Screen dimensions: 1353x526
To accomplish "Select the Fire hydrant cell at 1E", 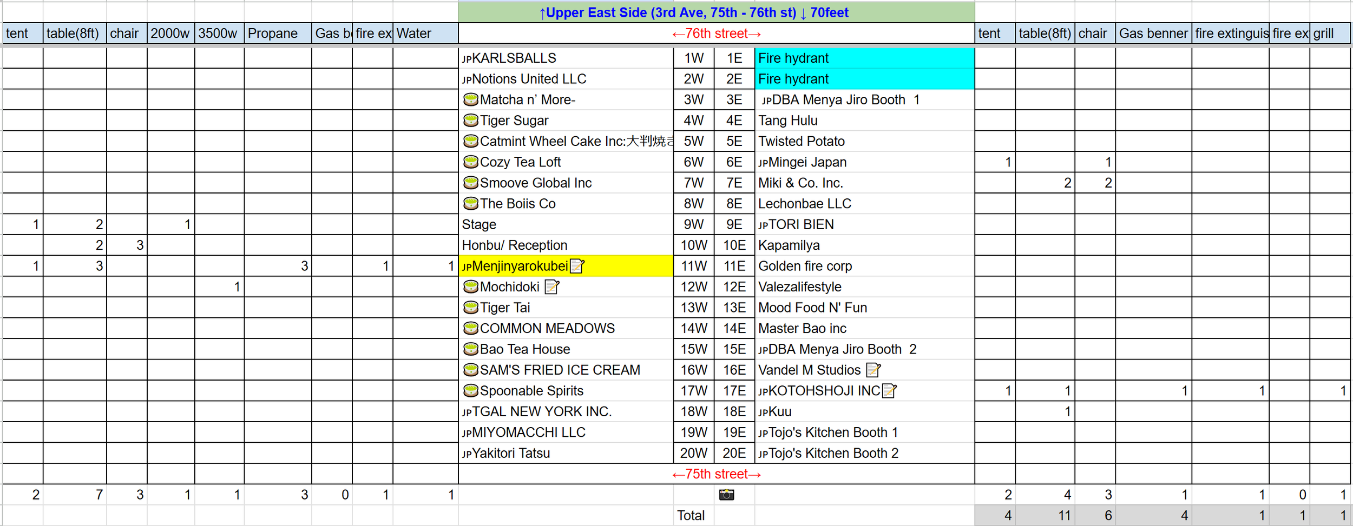I will (x=864, y=58).
